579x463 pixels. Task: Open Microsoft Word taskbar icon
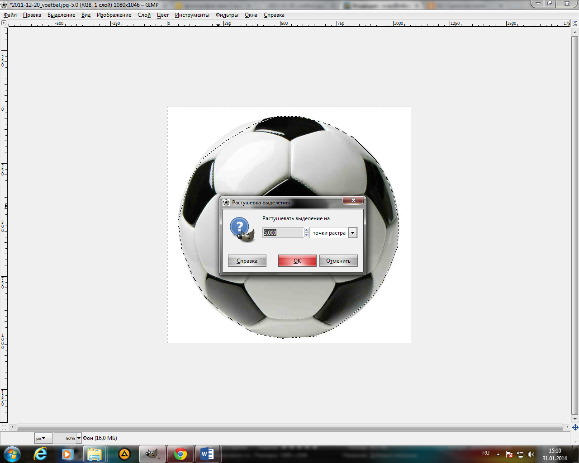[207, 454]
